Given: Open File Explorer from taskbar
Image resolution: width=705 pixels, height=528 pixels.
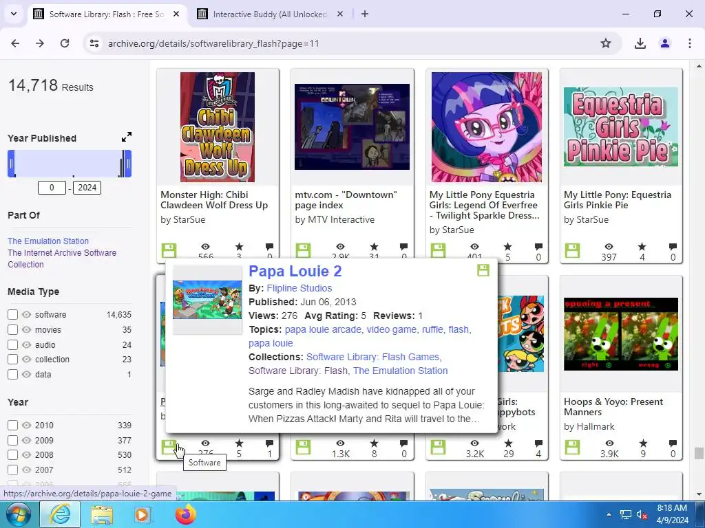Looking at the screenshot, I should click(x=102, y=514).
